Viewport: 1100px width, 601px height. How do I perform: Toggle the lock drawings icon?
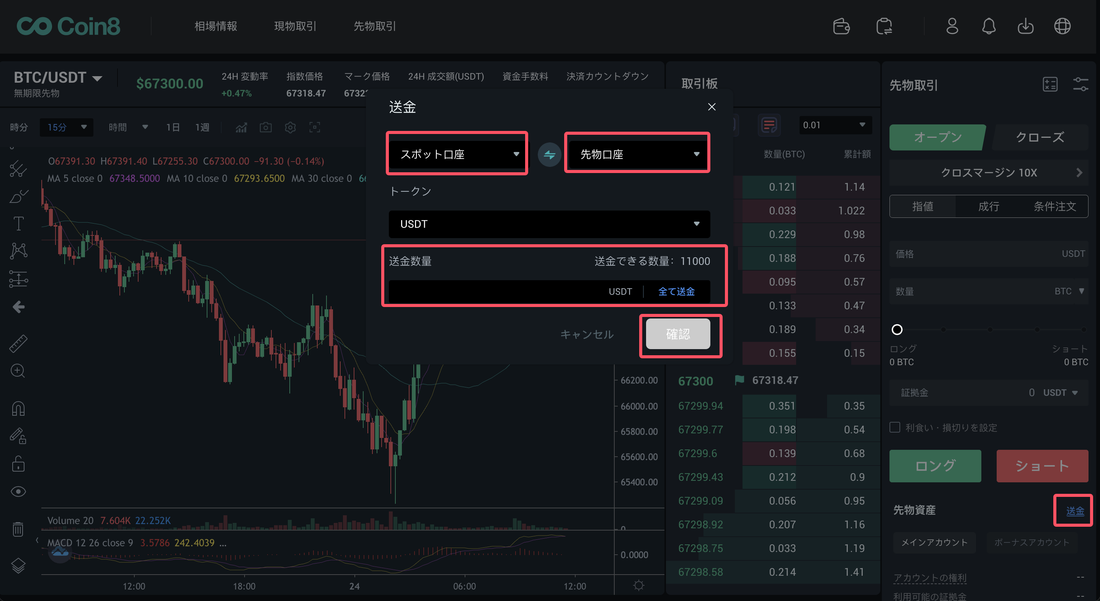tap(18, 464)
